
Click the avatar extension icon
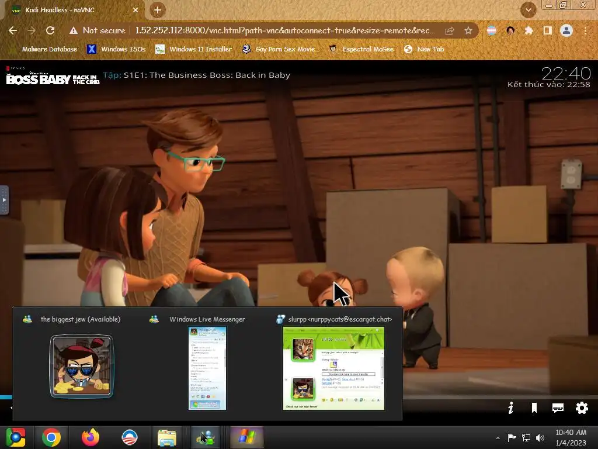tap(510, 30)
